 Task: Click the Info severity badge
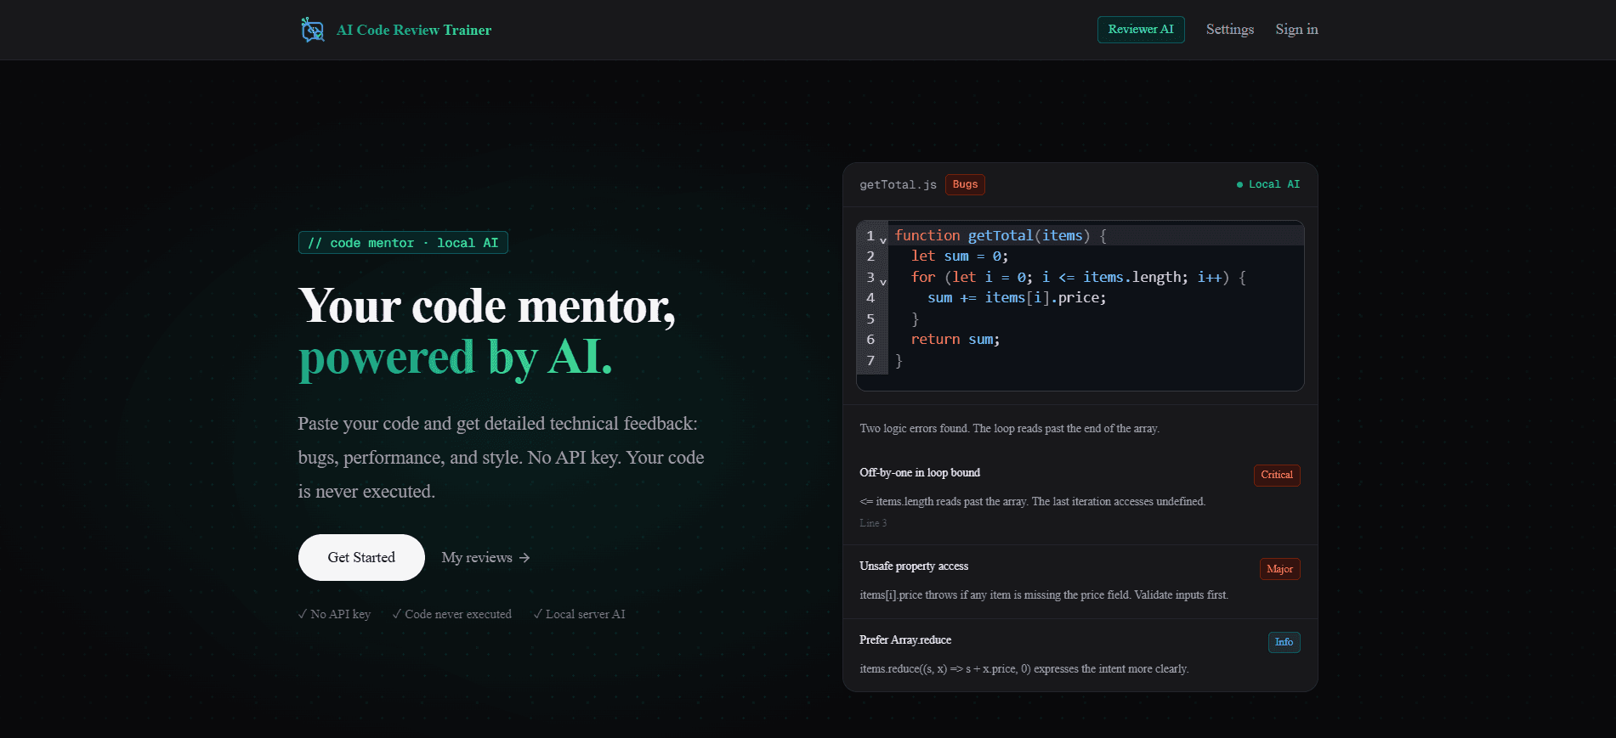coord(1284,642)
